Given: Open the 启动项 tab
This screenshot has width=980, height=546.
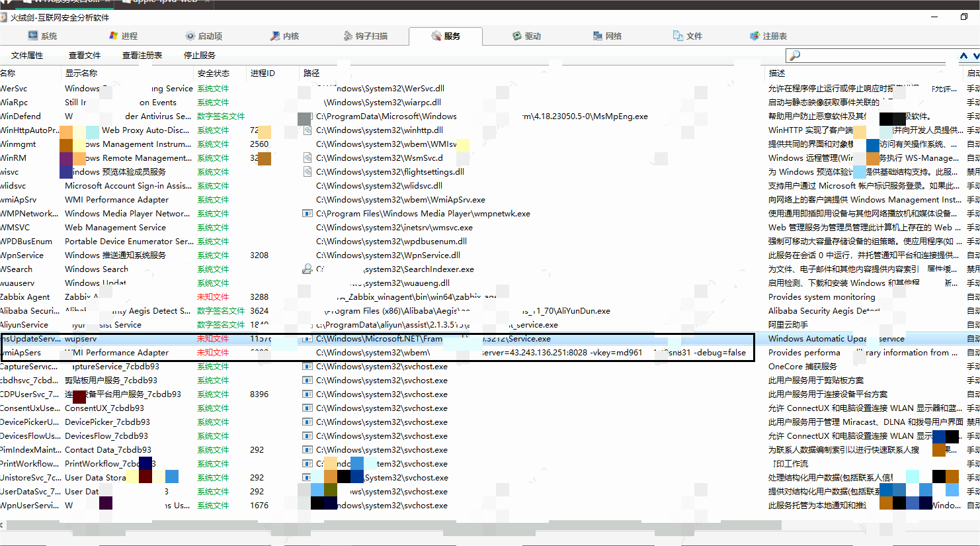Looking at the screenshot, I should tap(204, 36).
